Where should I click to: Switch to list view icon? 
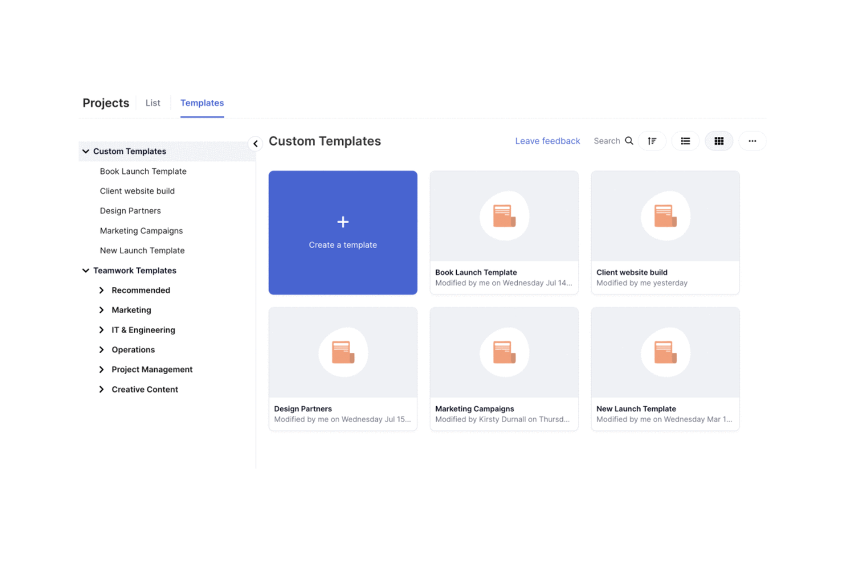(x=685, y=141)
